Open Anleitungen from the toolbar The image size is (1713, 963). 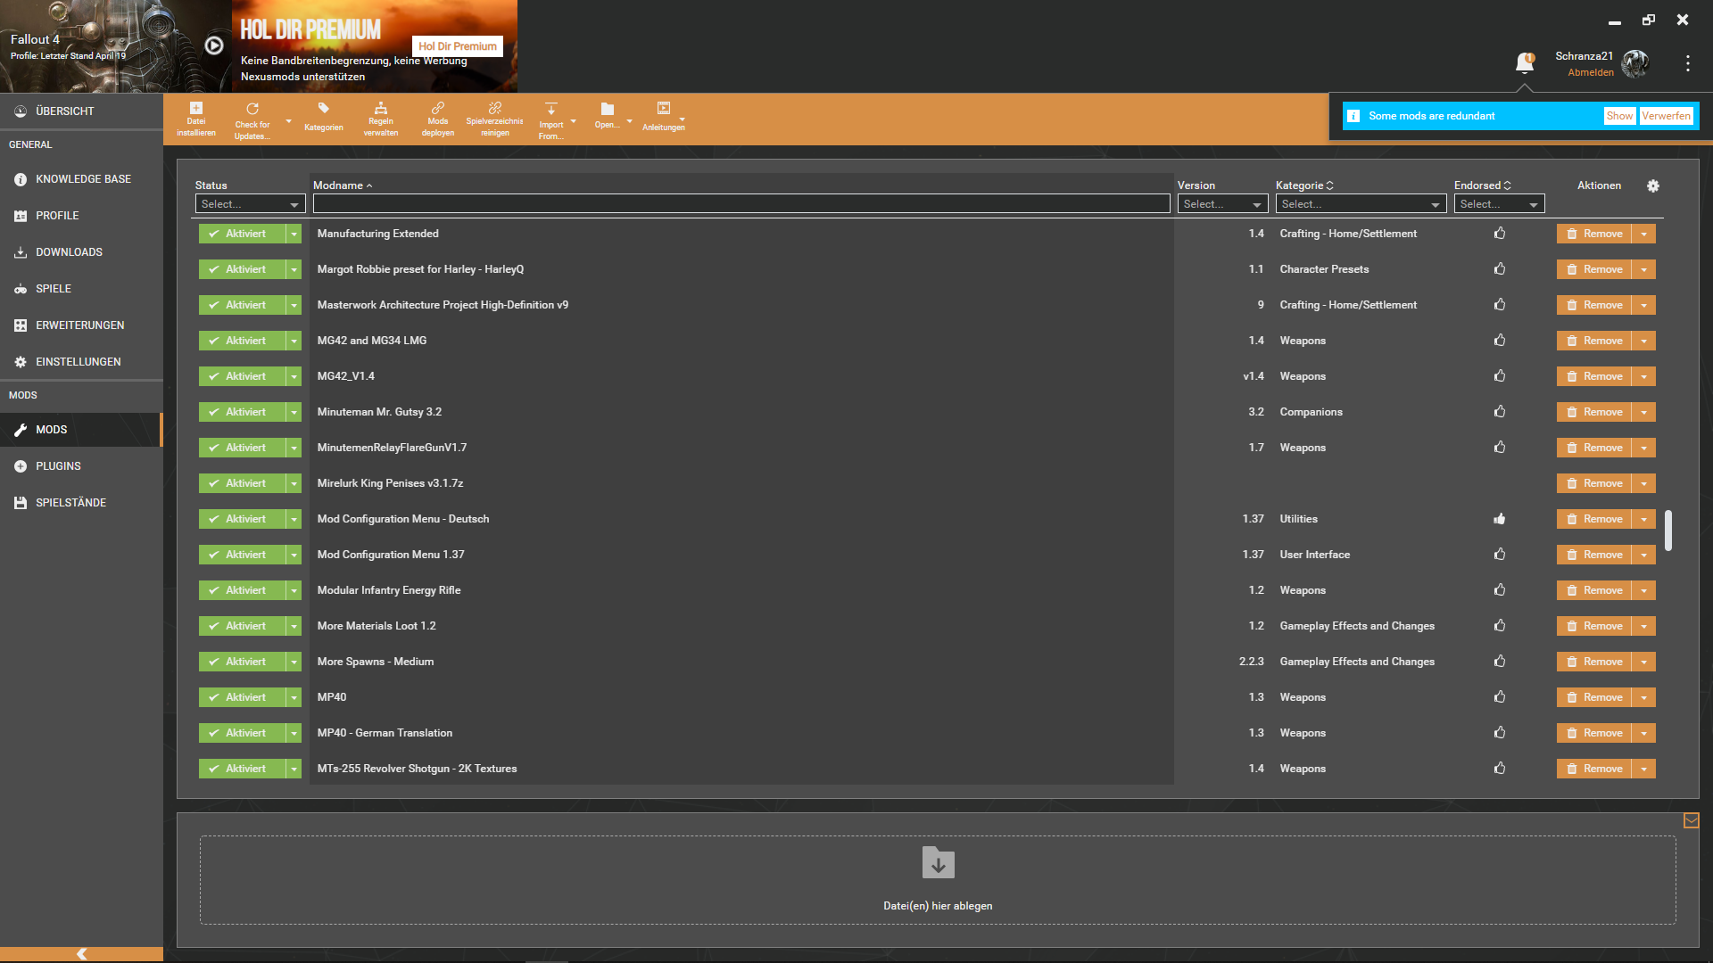(664, 117)
